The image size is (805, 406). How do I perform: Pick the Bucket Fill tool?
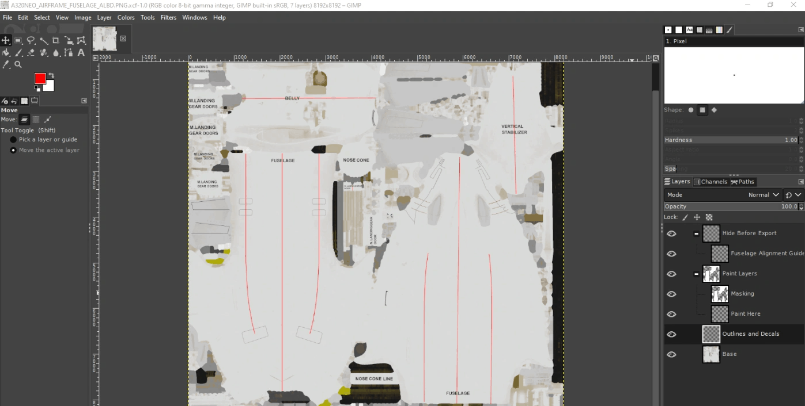[6, 53]
